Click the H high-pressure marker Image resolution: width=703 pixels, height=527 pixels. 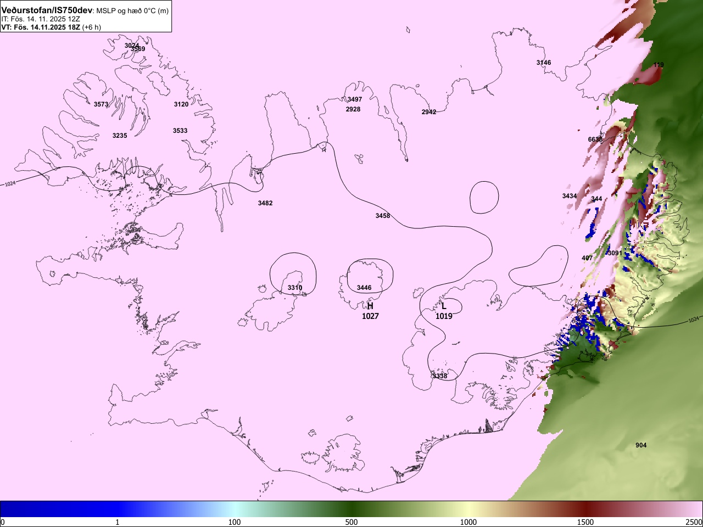point(370,306)
